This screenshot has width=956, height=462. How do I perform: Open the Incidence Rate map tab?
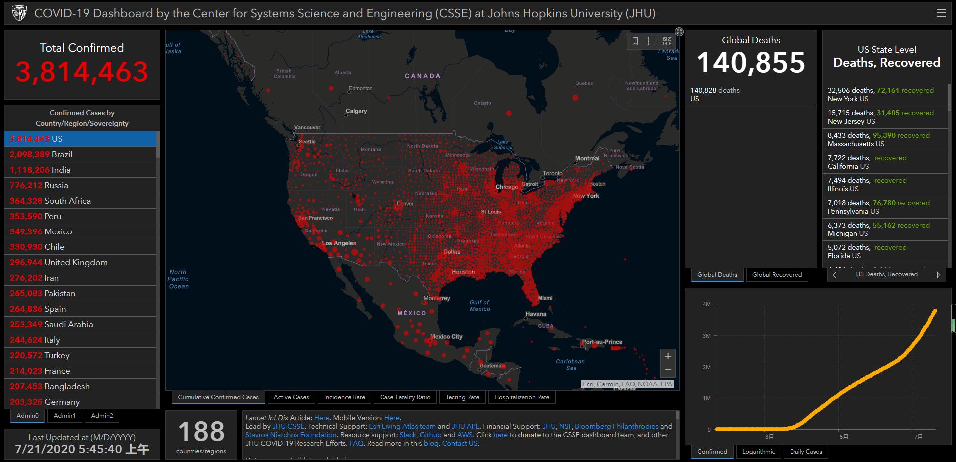pos(344,397)
